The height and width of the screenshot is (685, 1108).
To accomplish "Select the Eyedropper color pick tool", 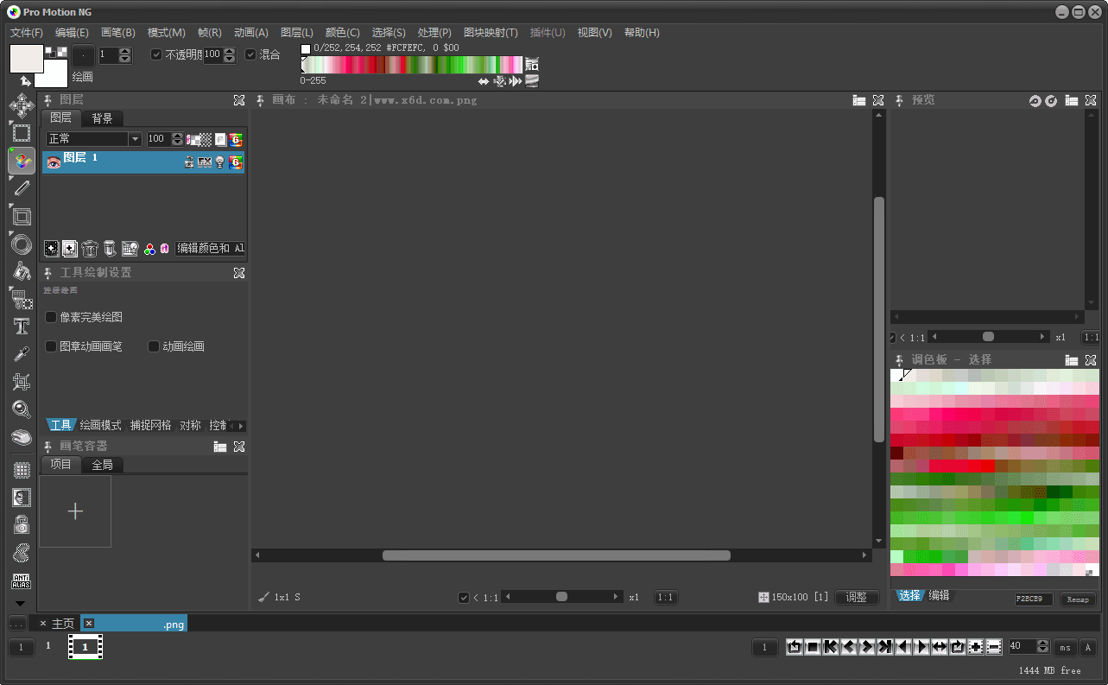I will [x=20, y=354].
